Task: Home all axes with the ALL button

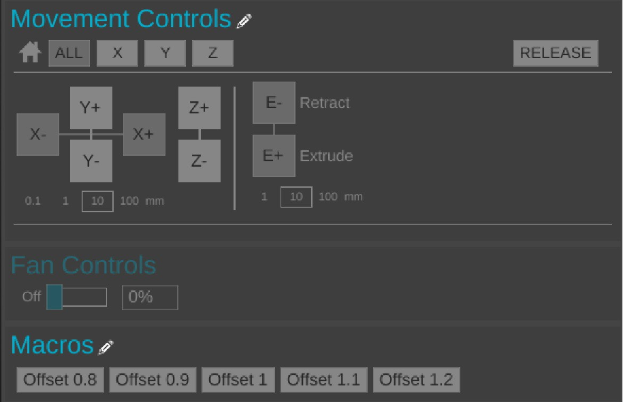Action: [69, 53]
